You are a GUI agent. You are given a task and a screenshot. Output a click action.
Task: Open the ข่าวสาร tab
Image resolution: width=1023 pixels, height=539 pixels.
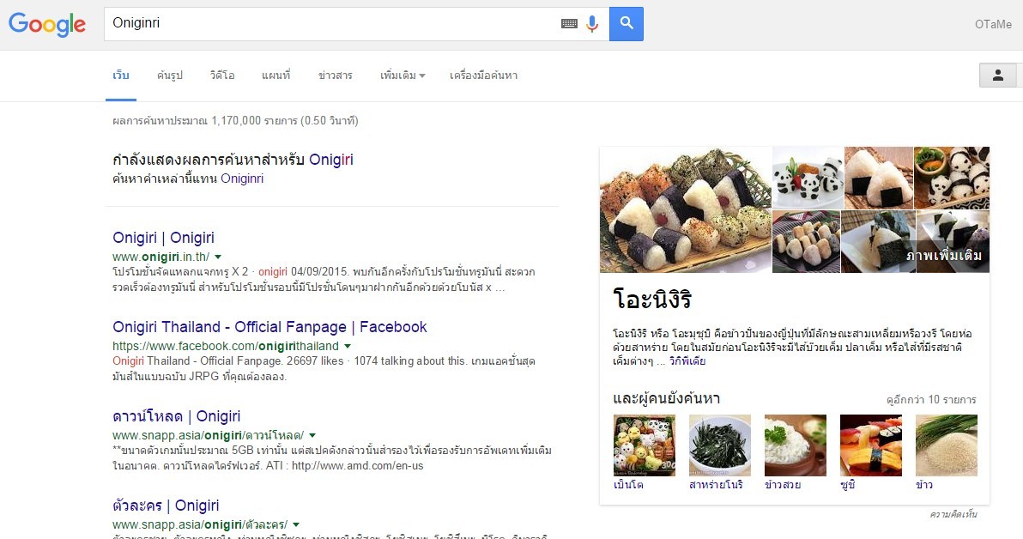tap(336, 76)
